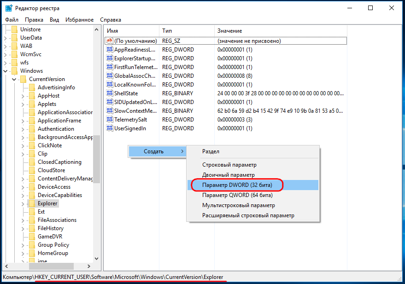This screenshot has width=405, height=284.
Task: Click the GameDVR folder icon
Action: [x=32, y=237]
